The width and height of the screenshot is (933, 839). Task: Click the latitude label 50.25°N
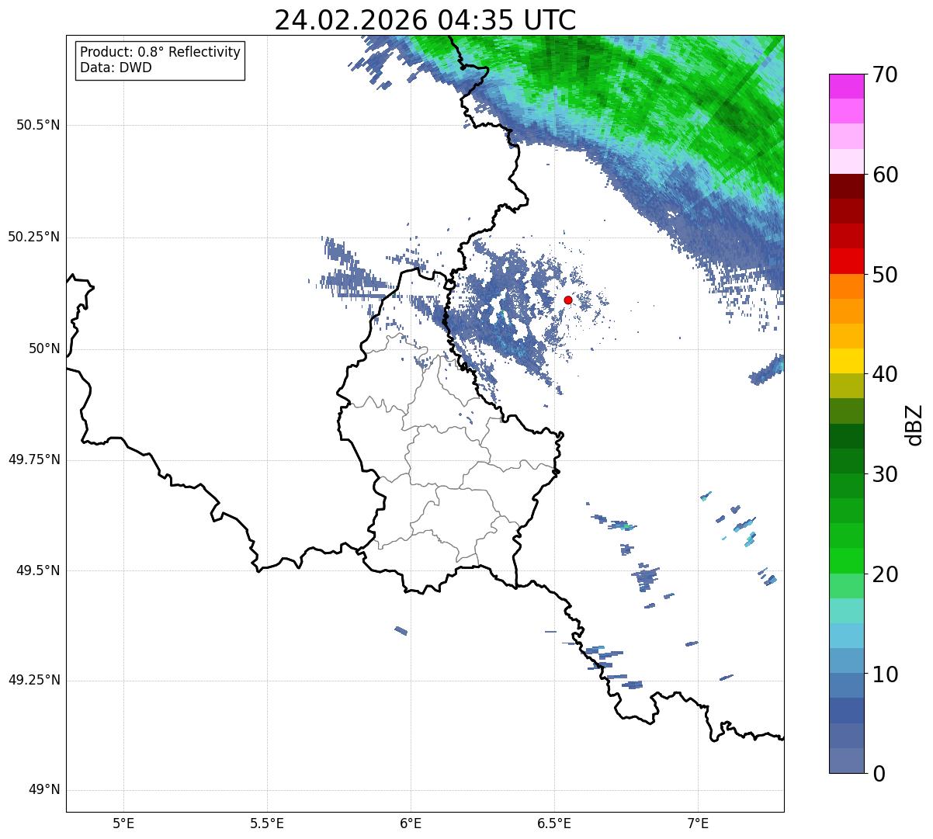[33, 237]
